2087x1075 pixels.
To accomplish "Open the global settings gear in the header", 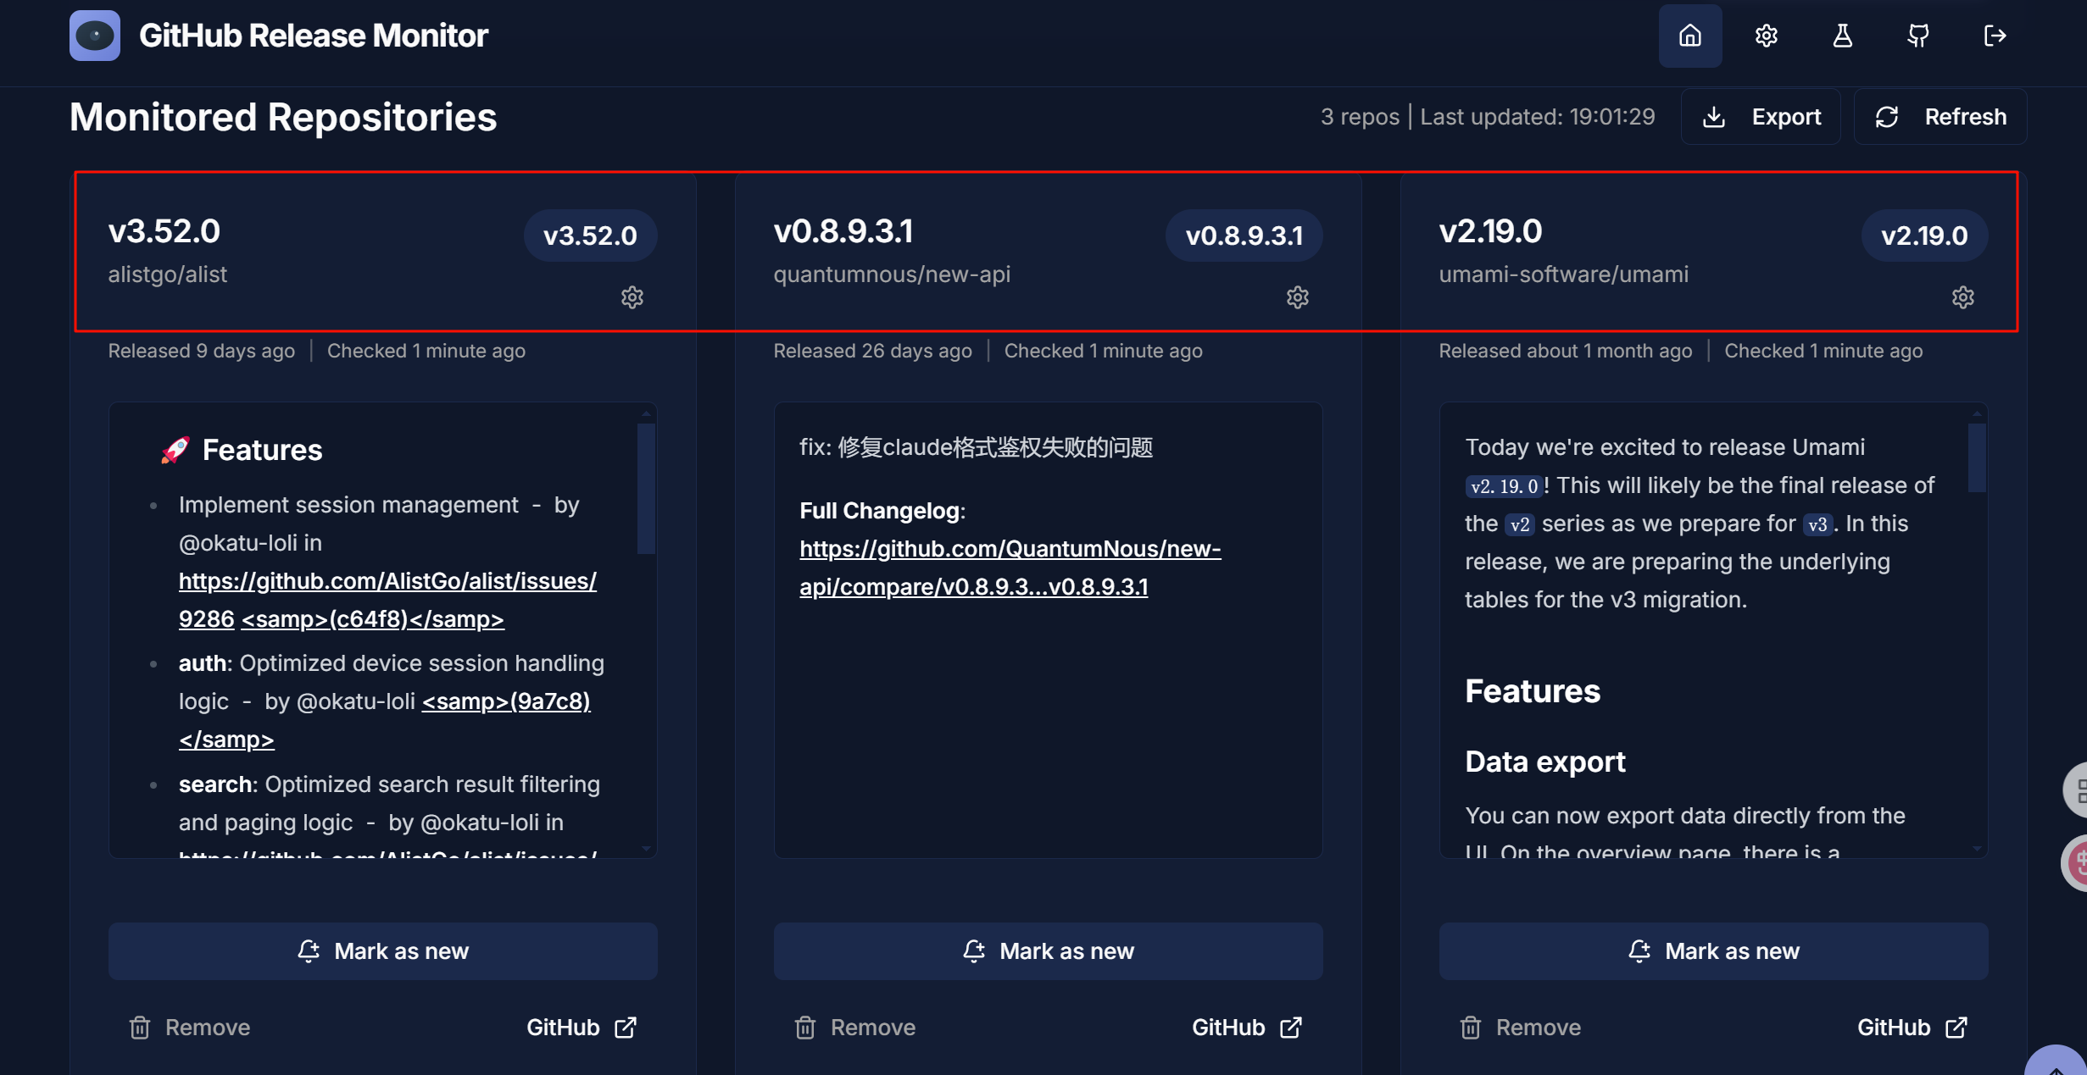I will (1767, 36).
